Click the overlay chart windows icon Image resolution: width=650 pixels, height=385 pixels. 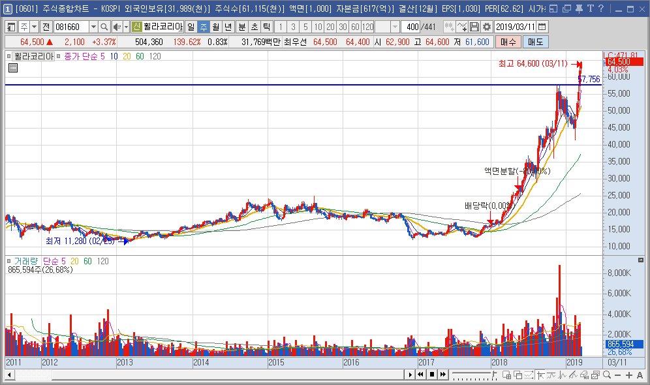click(x=518, y=375)
